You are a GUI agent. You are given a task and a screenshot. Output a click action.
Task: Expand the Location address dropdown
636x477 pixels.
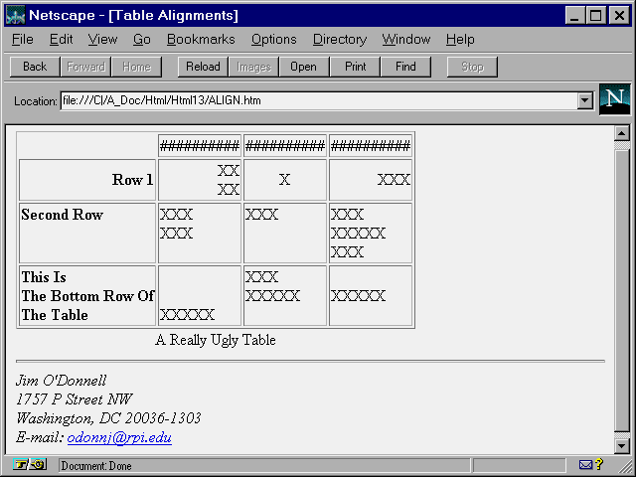pos(584,100)
